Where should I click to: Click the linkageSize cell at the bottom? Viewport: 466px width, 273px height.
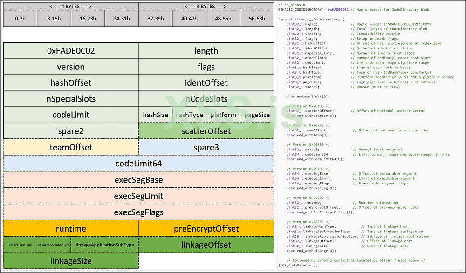[71, 261]
